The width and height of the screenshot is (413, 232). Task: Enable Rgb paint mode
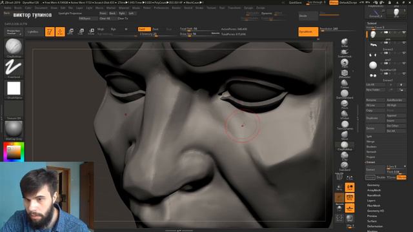(114, 29)
